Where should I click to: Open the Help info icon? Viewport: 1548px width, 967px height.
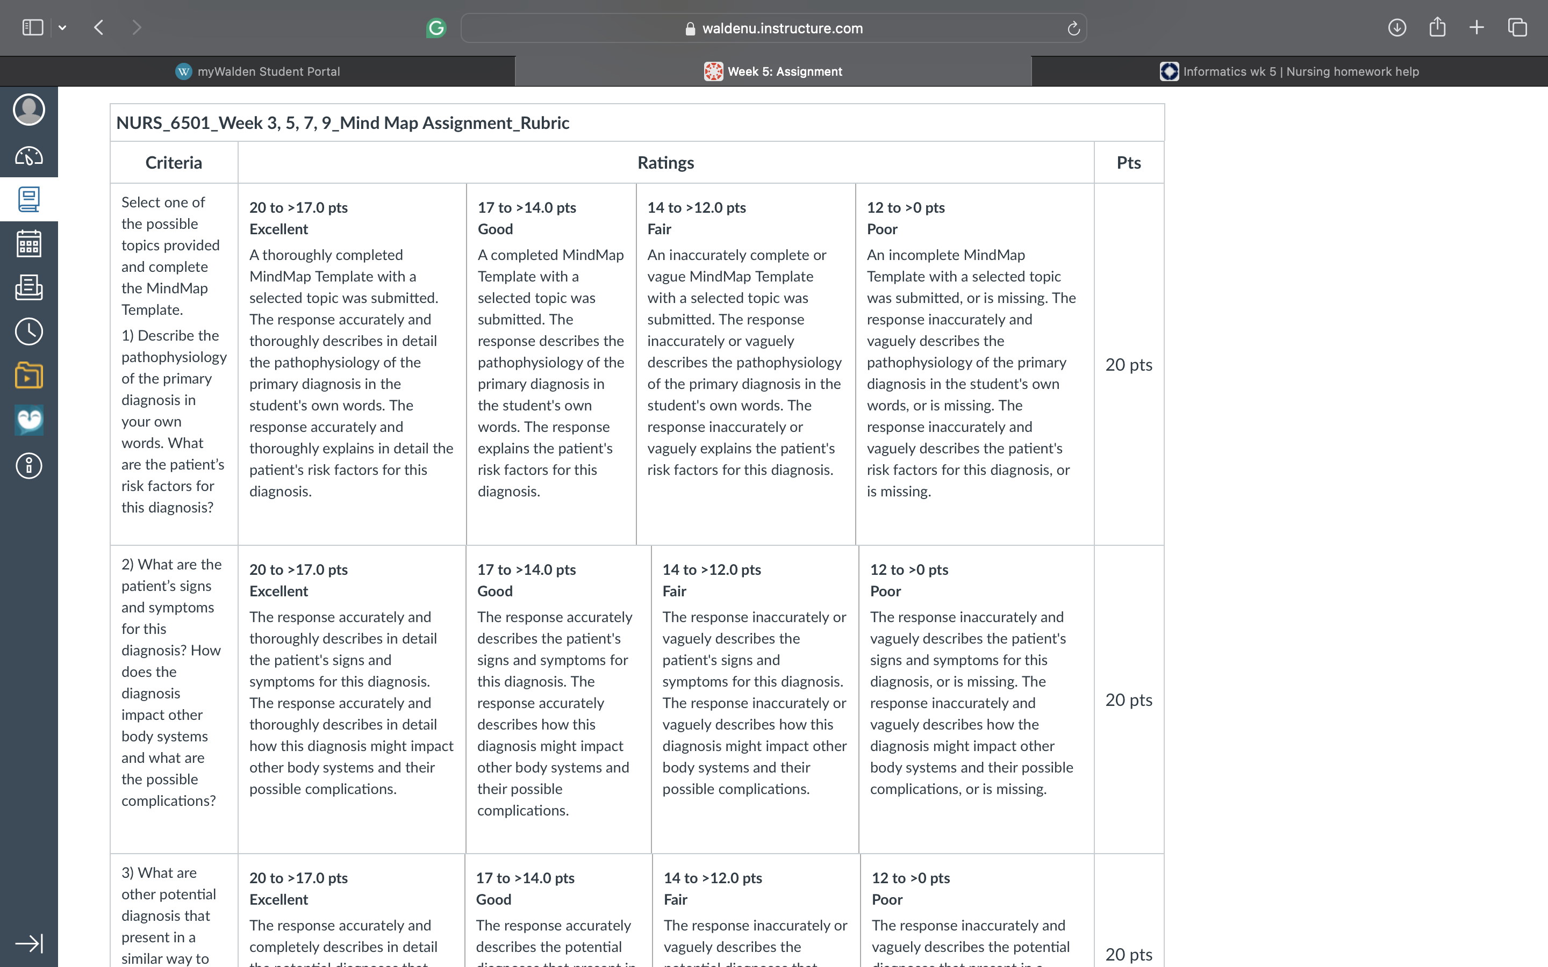click(x=29, y=466)
